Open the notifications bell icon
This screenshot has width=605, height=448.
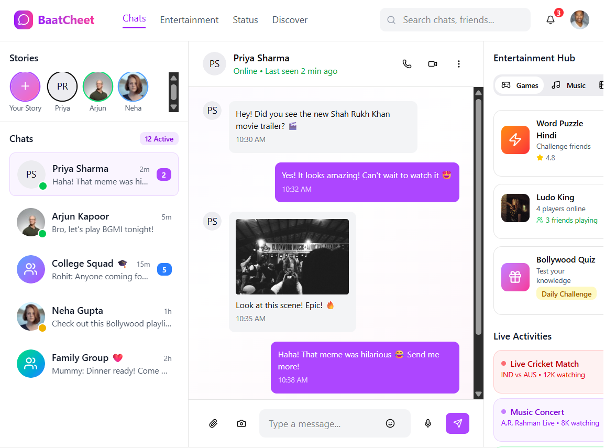pos(550,20)
